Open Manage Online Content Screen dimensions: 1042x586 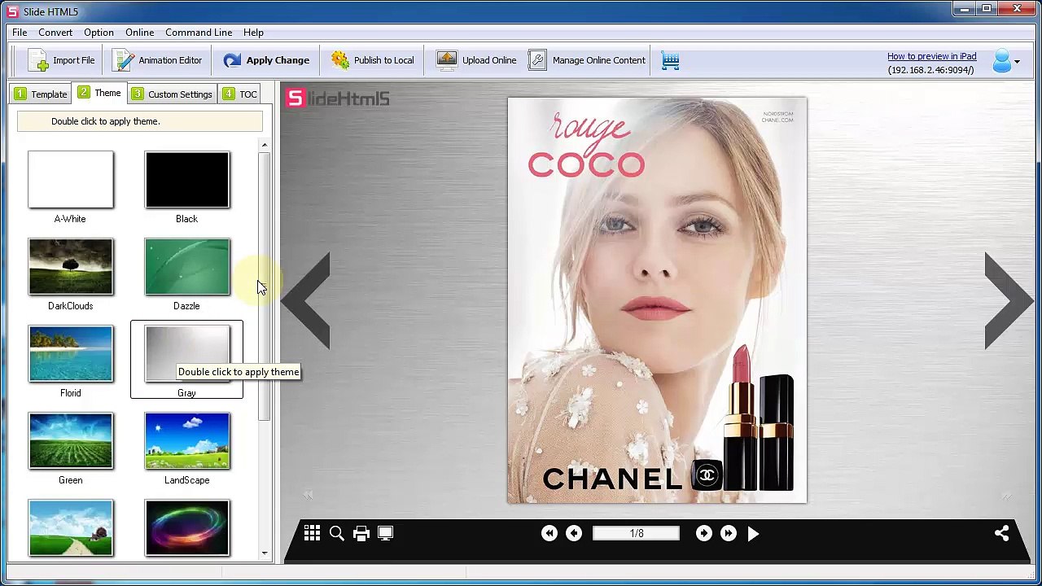(x=587, y=60)
